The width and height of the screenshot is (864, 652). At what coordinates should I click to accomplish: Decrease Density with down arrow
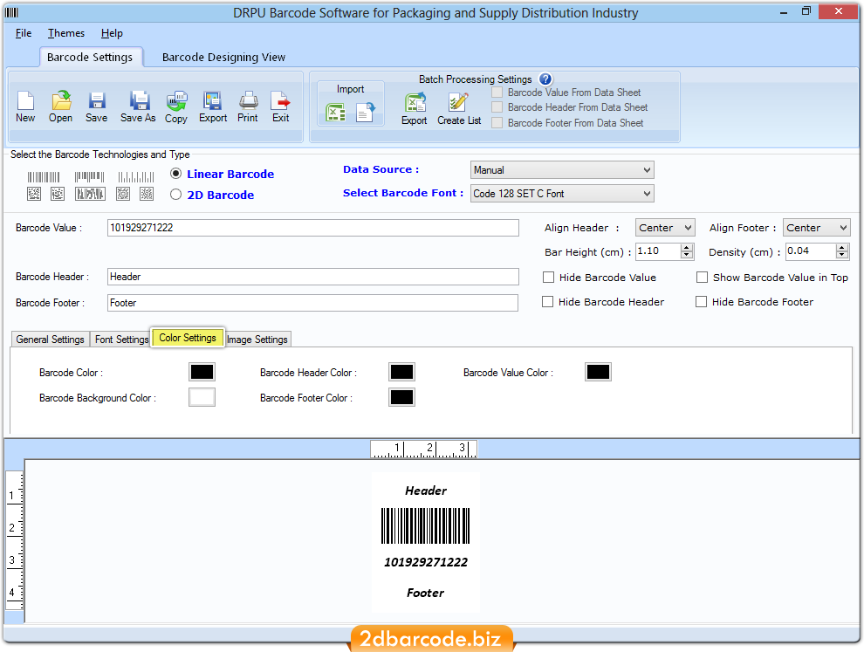pos(842,255)
